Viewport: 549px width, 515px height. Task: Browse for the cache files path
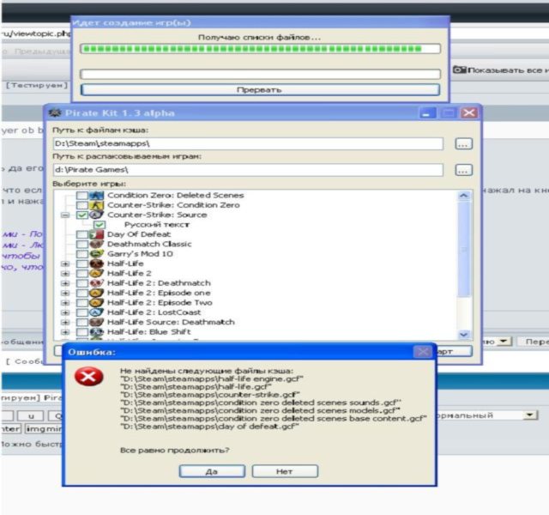point(463,143)
